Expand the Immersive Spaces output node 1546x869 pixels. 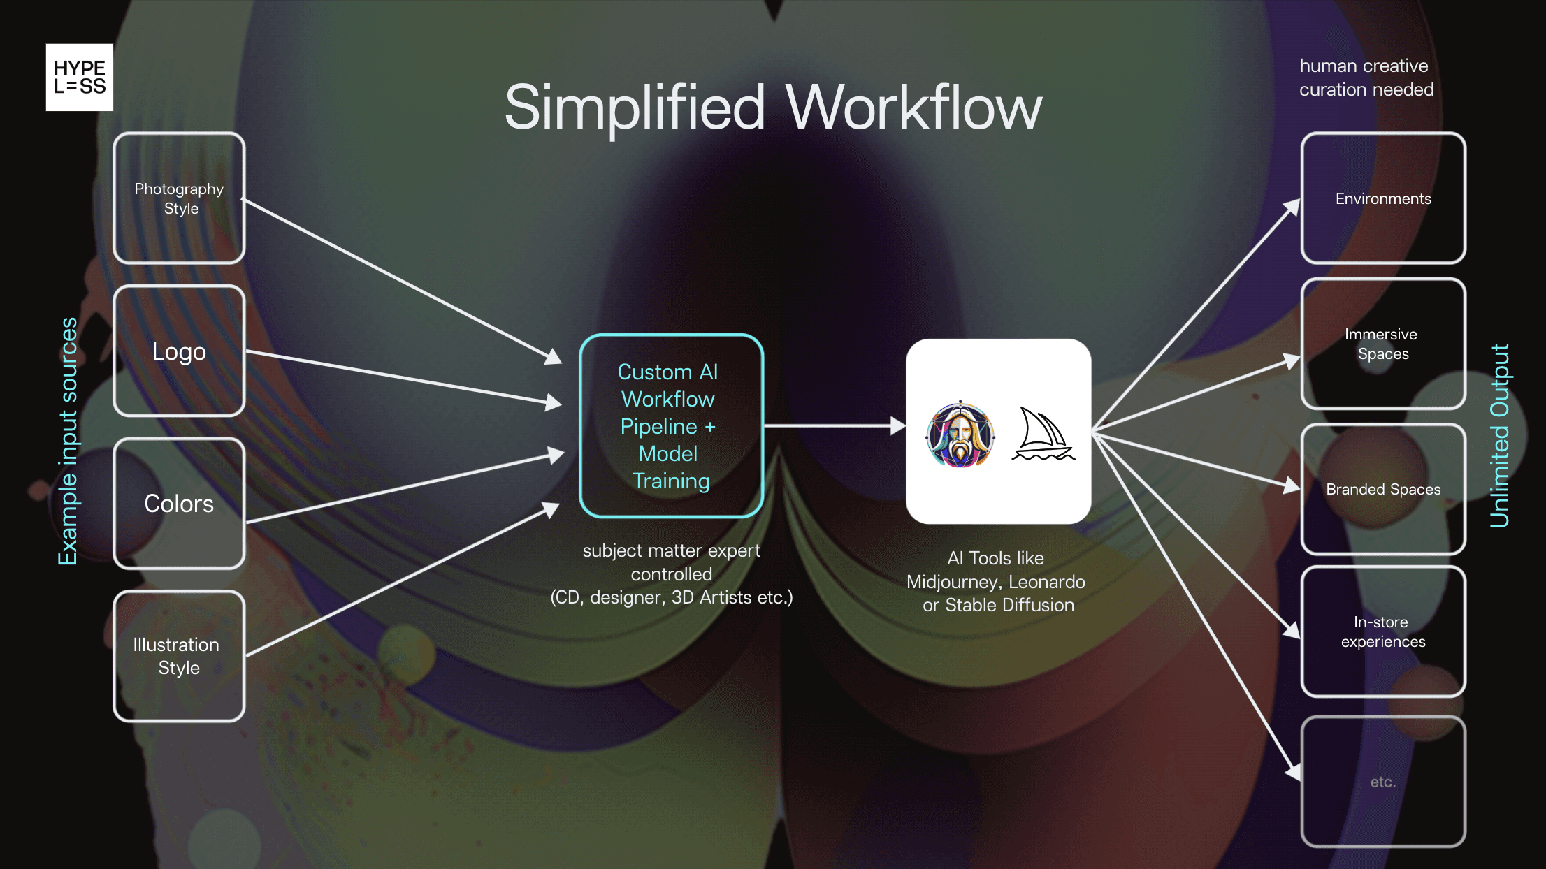pyautogui.click(x=1380, y=344)
